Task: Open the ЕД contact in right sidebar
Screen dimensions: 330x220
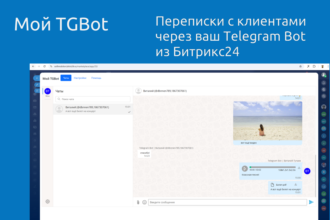Action: tap(324, 194)
